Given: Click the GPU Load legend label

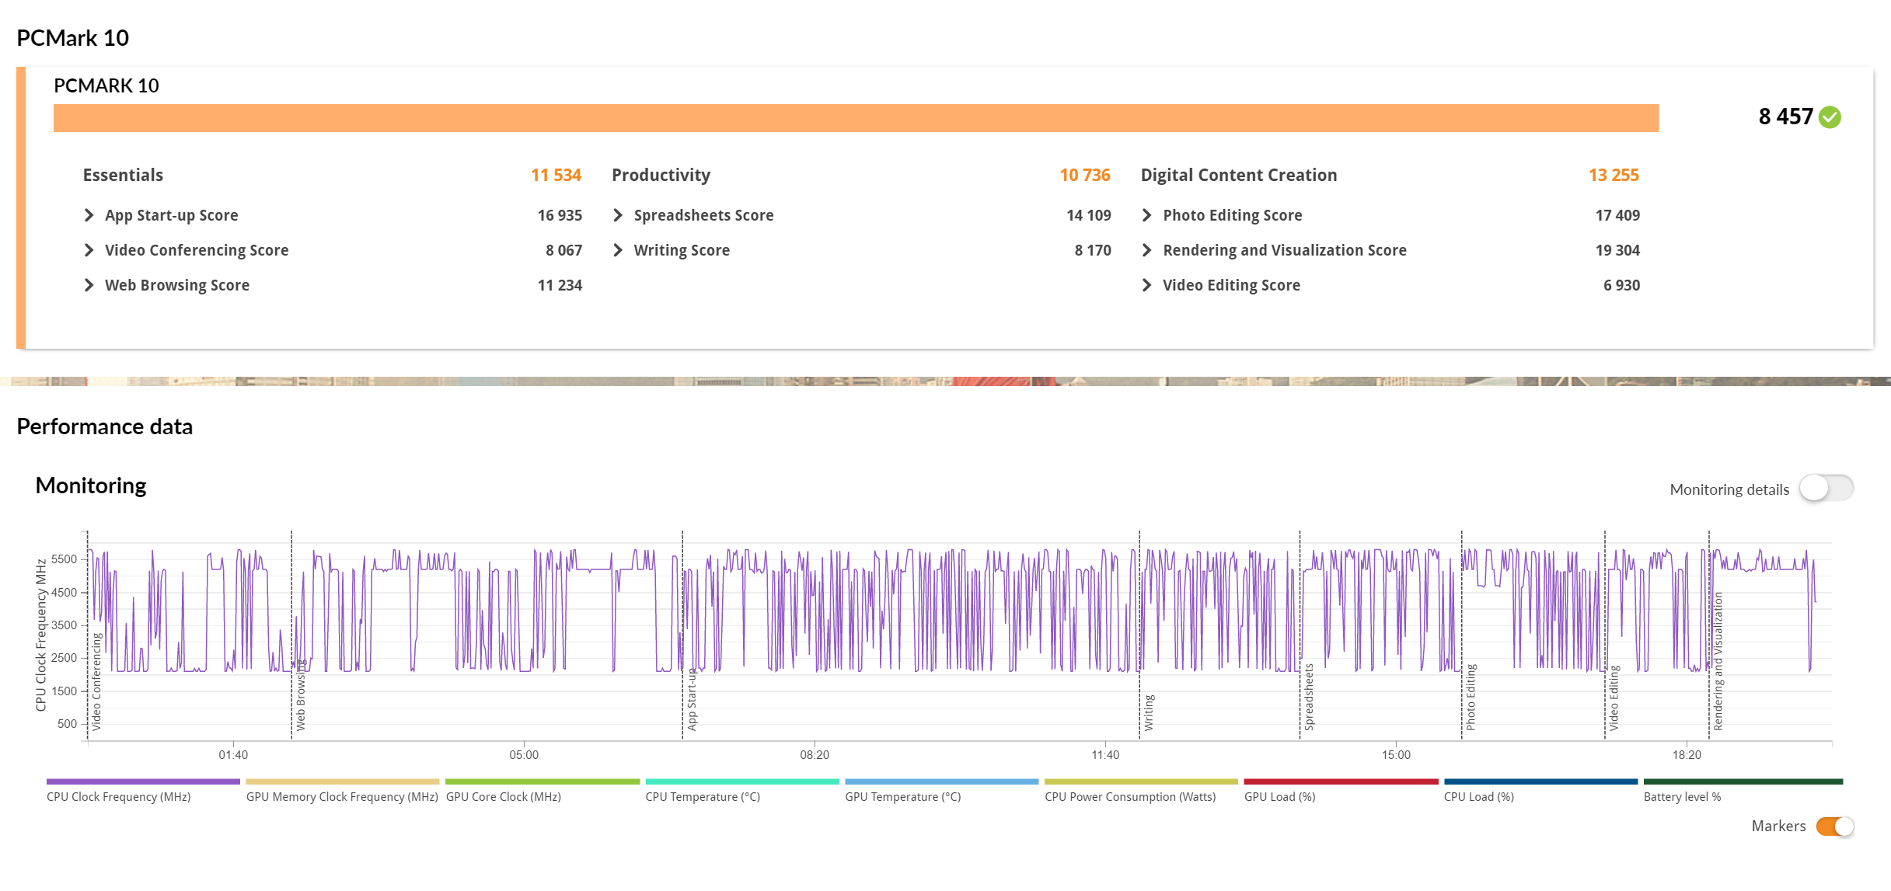Looking at the screenshot, I should [1279, 796].
